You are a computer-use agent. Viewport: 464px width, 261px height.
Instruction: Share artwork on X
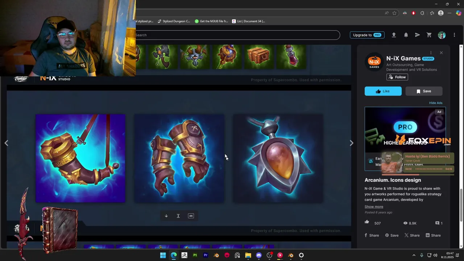412,235
